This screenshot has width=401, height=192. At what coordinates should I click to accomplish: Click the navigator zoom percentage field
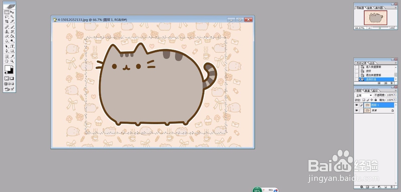(x=360, y=28)
